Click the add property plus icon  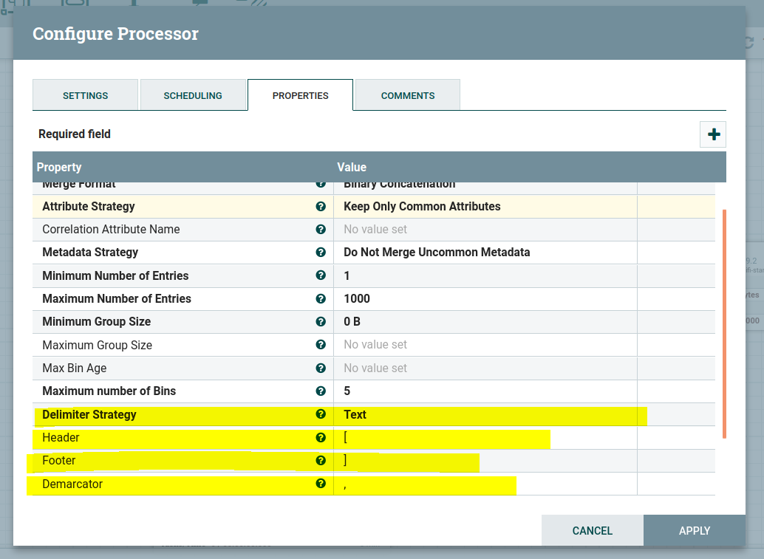pyautogui.click(x=714, y=134)
